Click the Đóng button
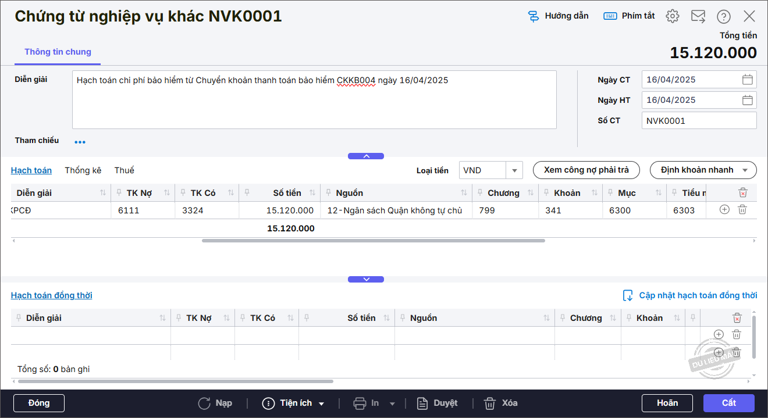 39,403
